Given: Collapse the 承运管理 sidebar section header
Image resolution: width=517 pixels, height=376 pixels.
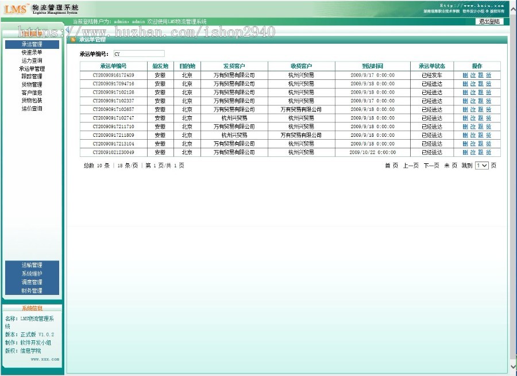Looking at the screenshot, I should [32, 44].
